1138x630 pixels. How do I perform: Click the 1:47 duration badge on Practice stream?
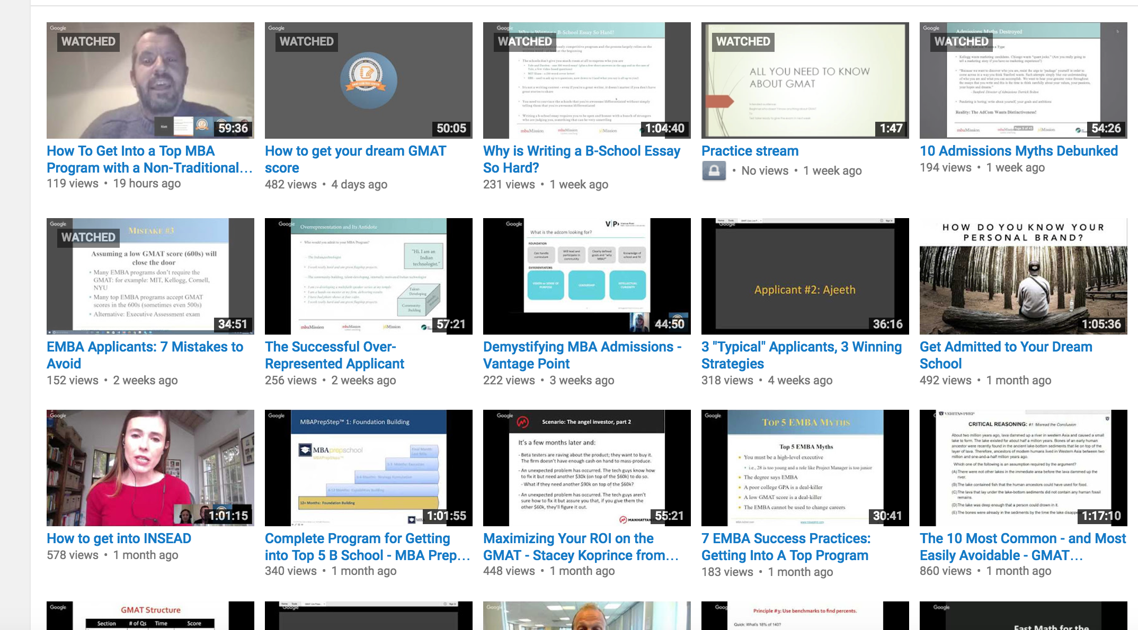click(891, 128)
